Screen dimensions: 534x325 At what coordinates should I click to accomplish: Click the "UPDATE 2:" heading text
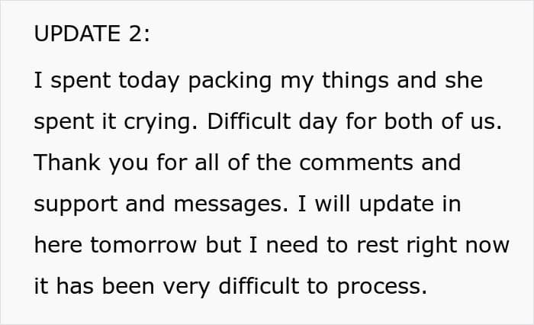click(92, 34)
